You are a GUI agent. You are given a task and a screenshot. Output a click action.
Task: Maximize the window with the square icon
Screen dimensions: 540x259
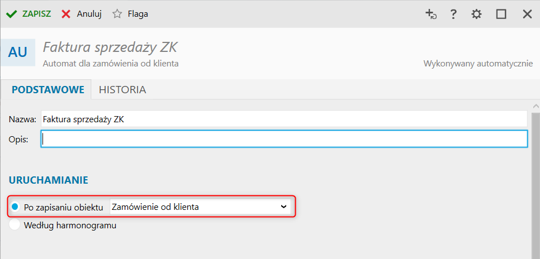click(x=501, y=14)
